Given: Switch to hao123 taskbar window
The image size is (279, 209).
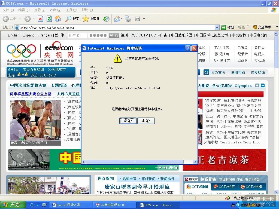Looking at the screenshot, I should (71, 205).
